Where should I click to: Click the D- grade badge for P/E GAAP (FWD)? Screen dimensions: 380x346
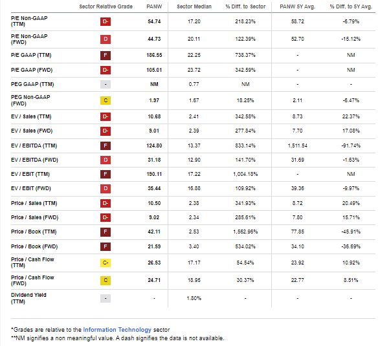[106, 70]
